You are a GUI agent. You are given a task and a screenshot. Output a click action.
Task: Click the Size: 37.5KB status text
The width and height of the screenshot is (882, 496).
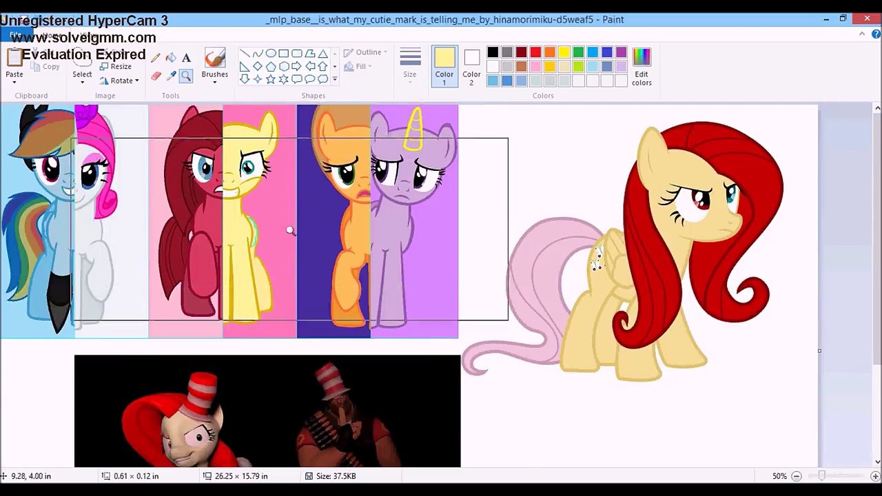tap(336, 476)
